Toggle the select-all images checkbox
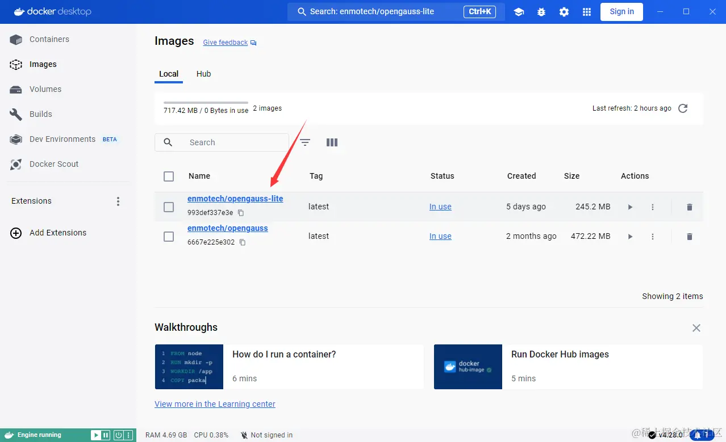This screenshot has height=442, width=726. [x=169, y=176]
